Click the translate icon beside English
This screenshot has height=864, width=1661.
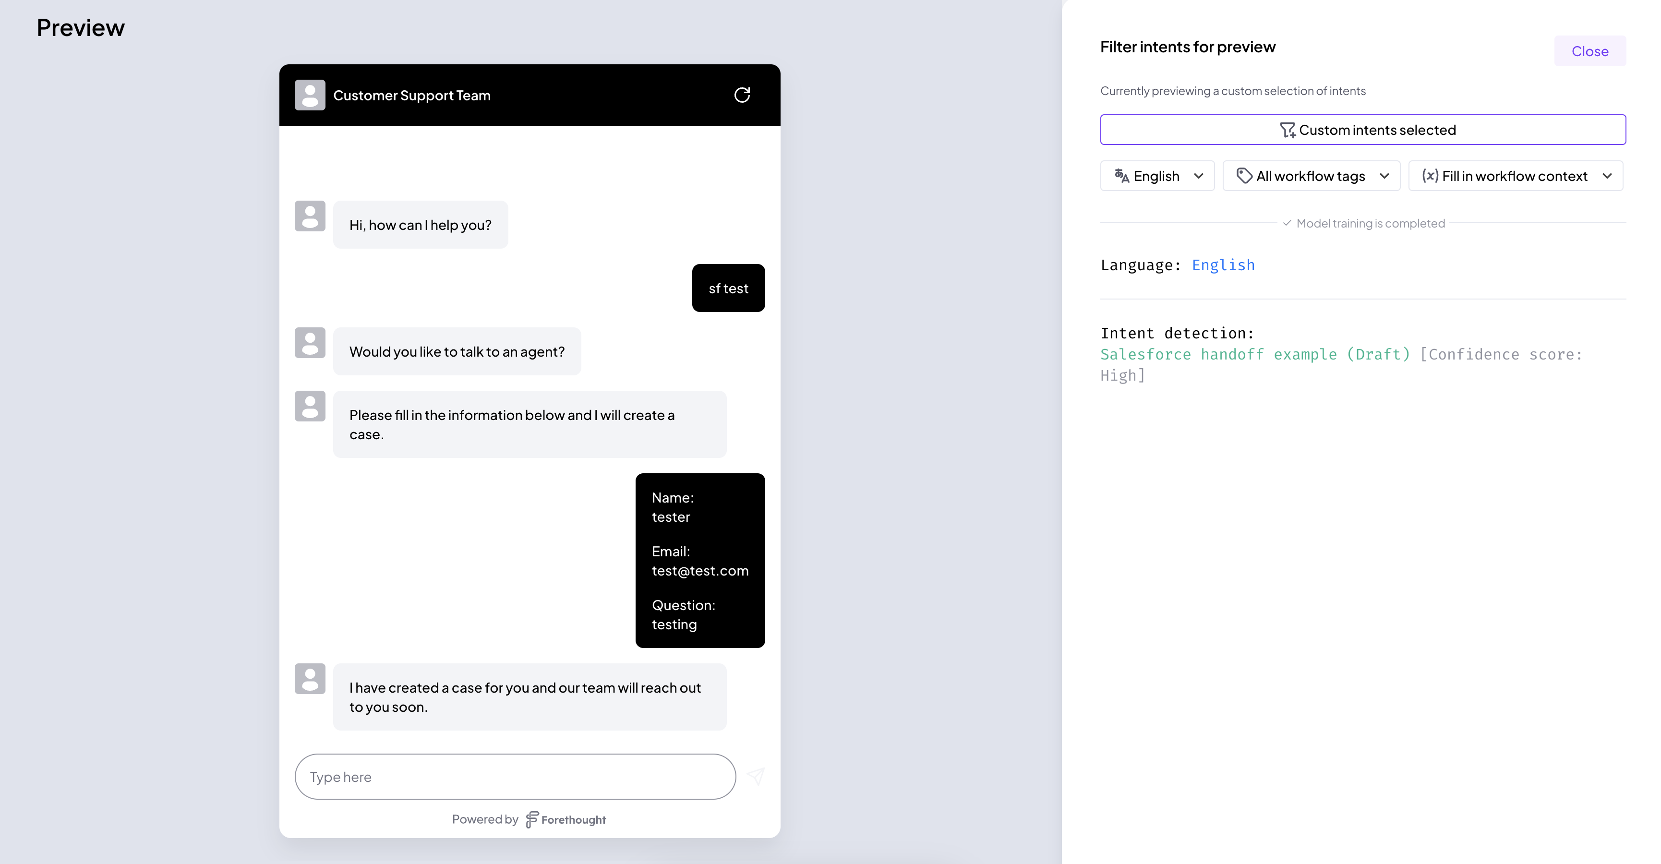[1122, 176]
